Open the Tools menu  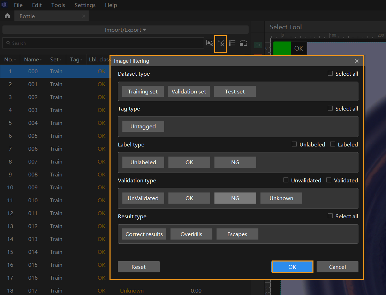click(x=58, y=5)
